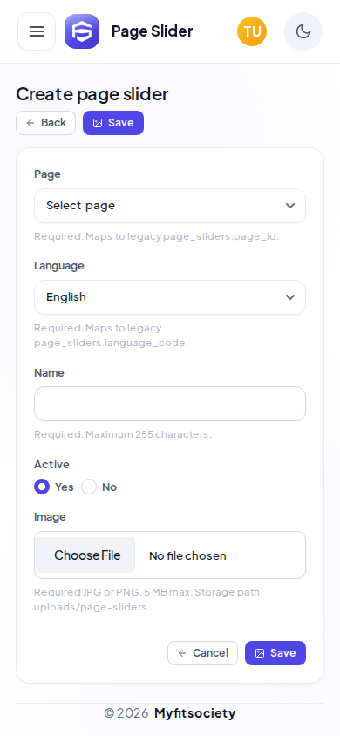
Task: Click the chevron arrow on Language dropdown
Action: pos(290,297)
